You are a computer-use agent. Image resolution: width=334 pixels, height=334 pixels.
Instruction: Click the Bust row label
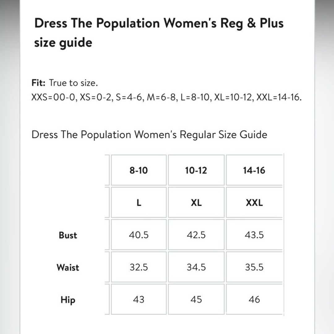68,235
